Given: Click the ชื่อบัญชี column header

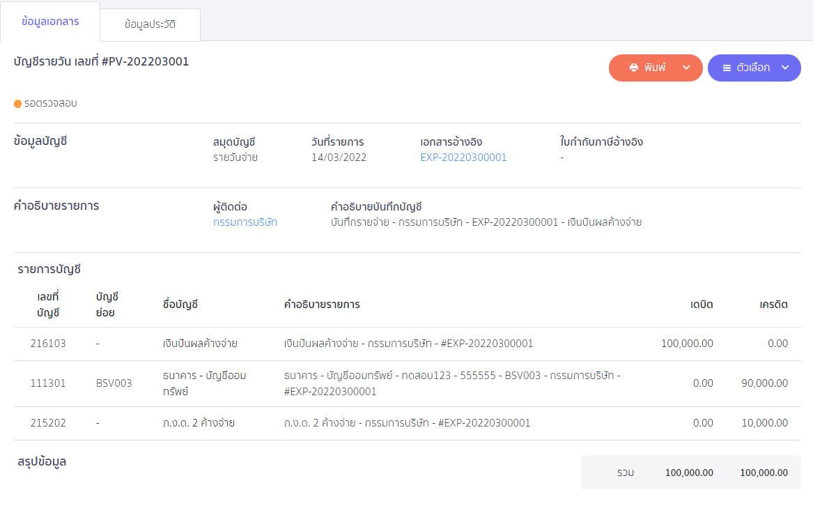Looking at the screenshot, I should click(180, 305).
